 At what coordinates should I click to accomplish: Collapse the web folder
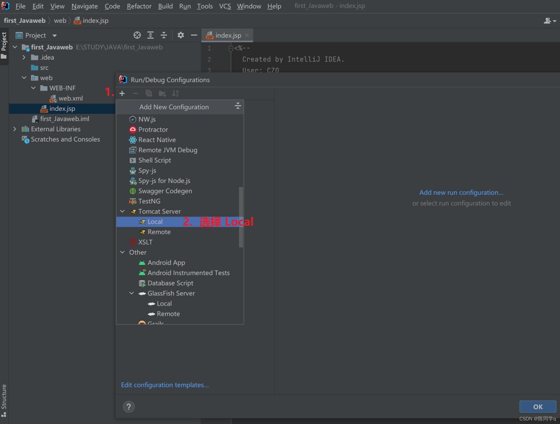[24, 78]
